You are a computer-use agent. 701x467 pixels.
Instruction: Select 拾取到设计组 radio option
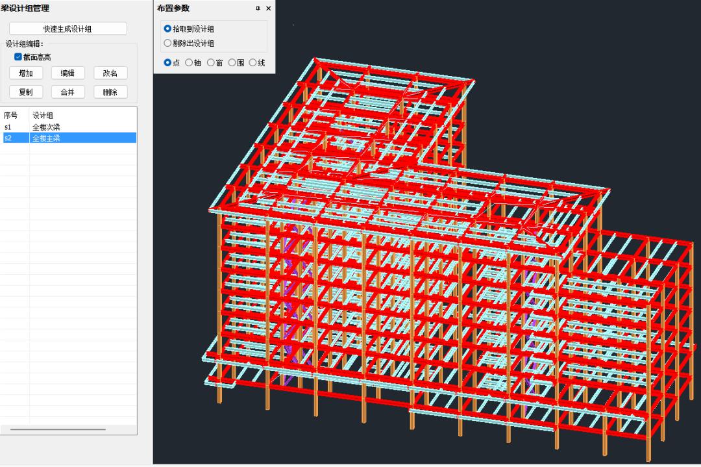(x=168, y=29)
